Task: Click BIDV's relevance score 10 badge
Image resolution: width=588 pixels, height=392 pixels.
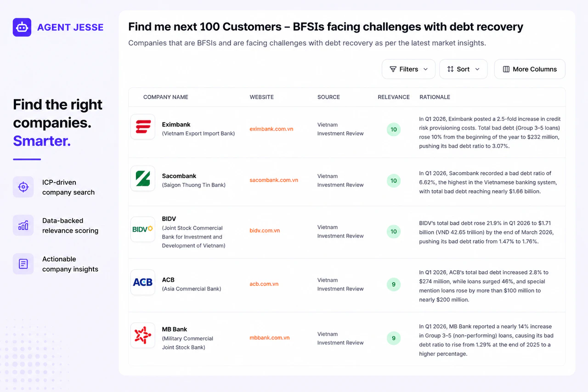Action: pos(394,232)
